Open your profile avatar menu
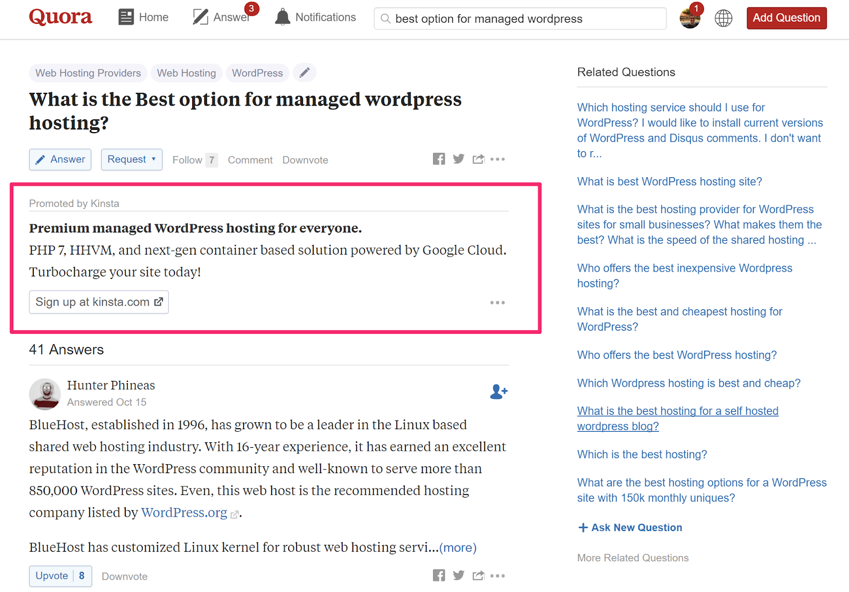Viewport: 849px width, 592px height. coord(690,19)
